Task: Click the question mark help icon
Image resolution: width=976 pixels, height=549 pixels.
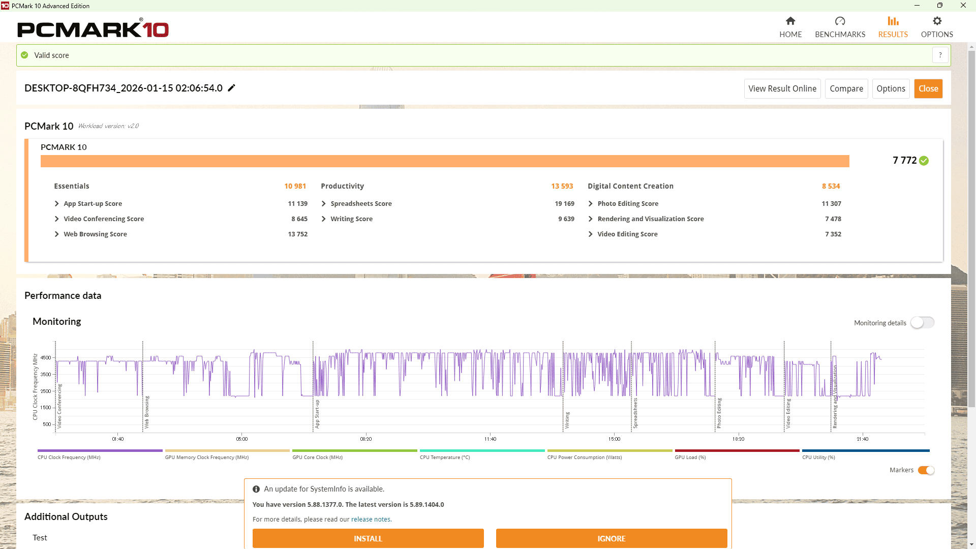Action: click(x=940, y=55)
